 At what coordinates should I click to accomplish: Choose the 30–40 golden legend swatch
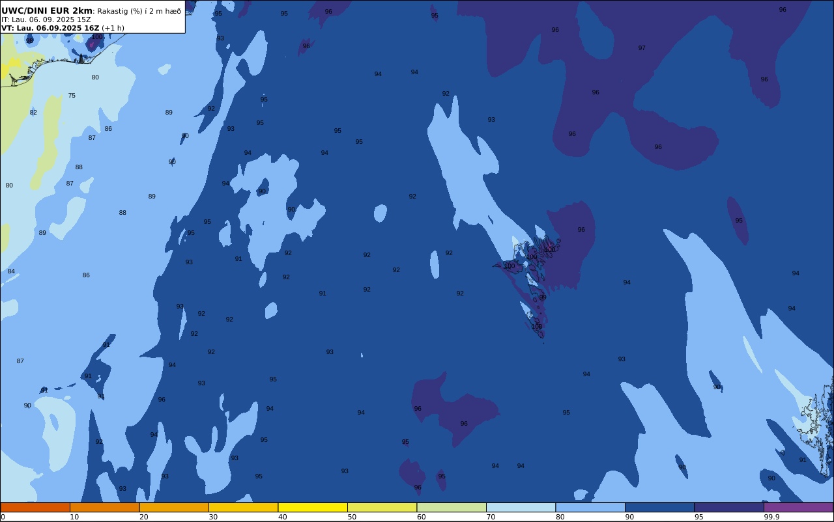point(243,507)
